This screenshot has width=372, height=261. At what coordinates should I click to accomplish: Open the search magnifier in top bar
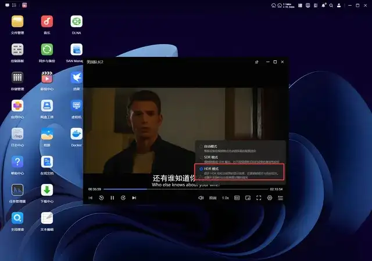tap(331, 5)
